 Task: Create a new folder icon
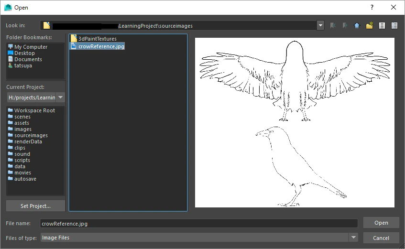coord(369,25)
